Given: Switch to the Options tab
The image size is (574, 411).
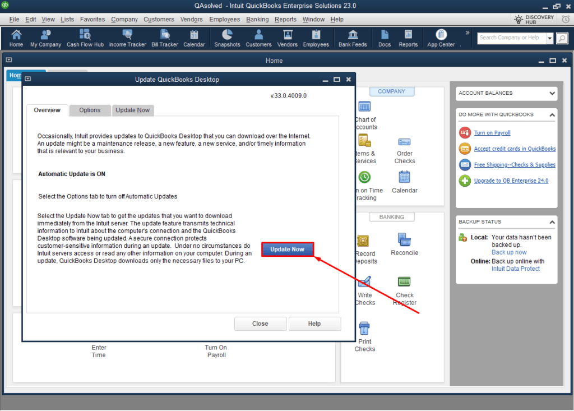Looking at the screenshot, I should pos(90,110).
